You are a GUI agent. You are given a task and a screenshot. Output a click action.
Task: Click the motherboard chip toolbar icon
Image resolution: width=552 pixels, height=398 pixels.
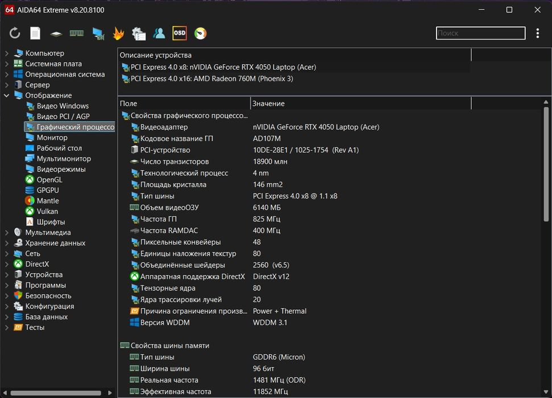(x=56, y=34)
